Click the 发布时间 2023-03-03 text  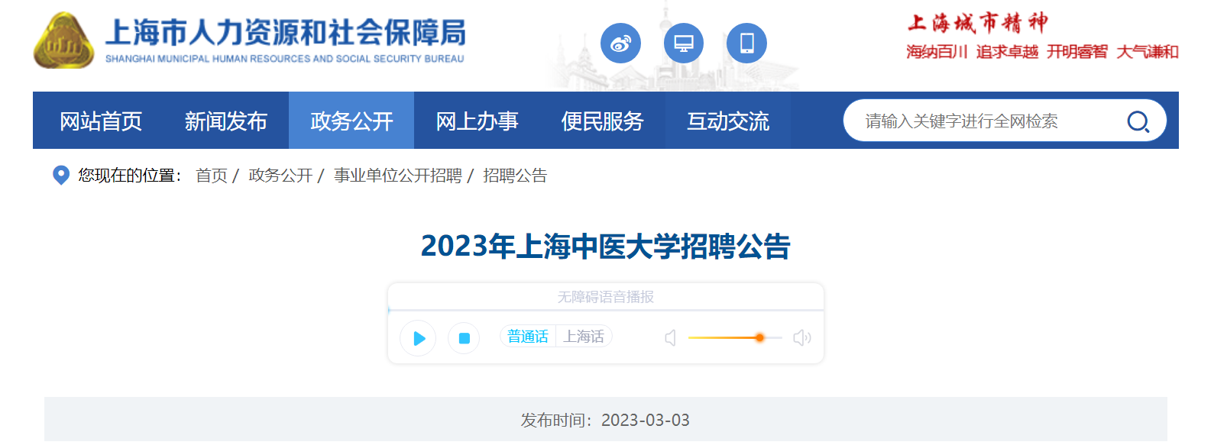tap(605, 420)
